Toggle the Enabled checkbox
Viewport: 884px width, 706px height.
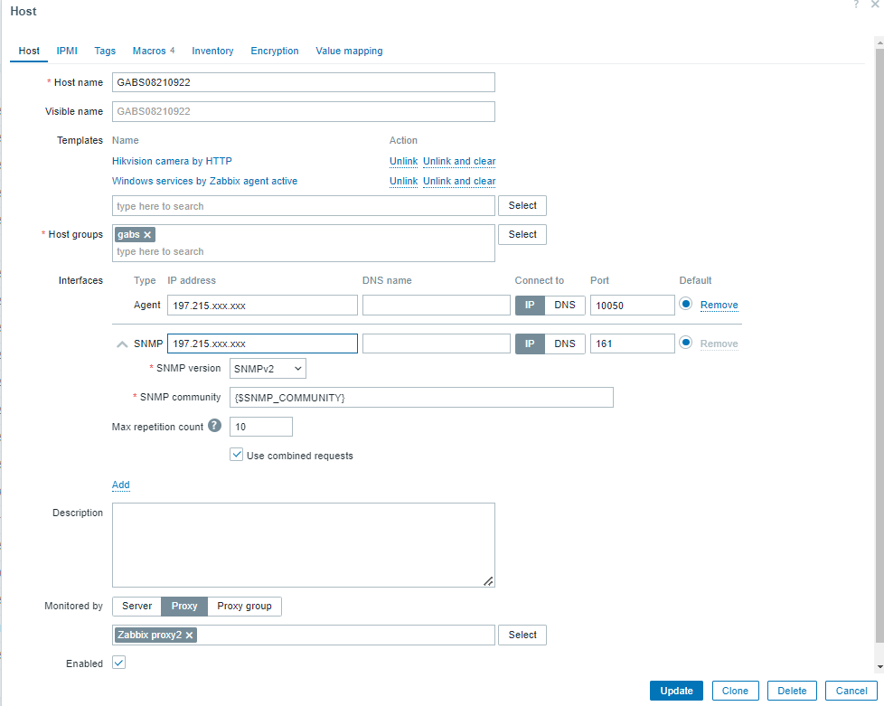pos(118,663)
